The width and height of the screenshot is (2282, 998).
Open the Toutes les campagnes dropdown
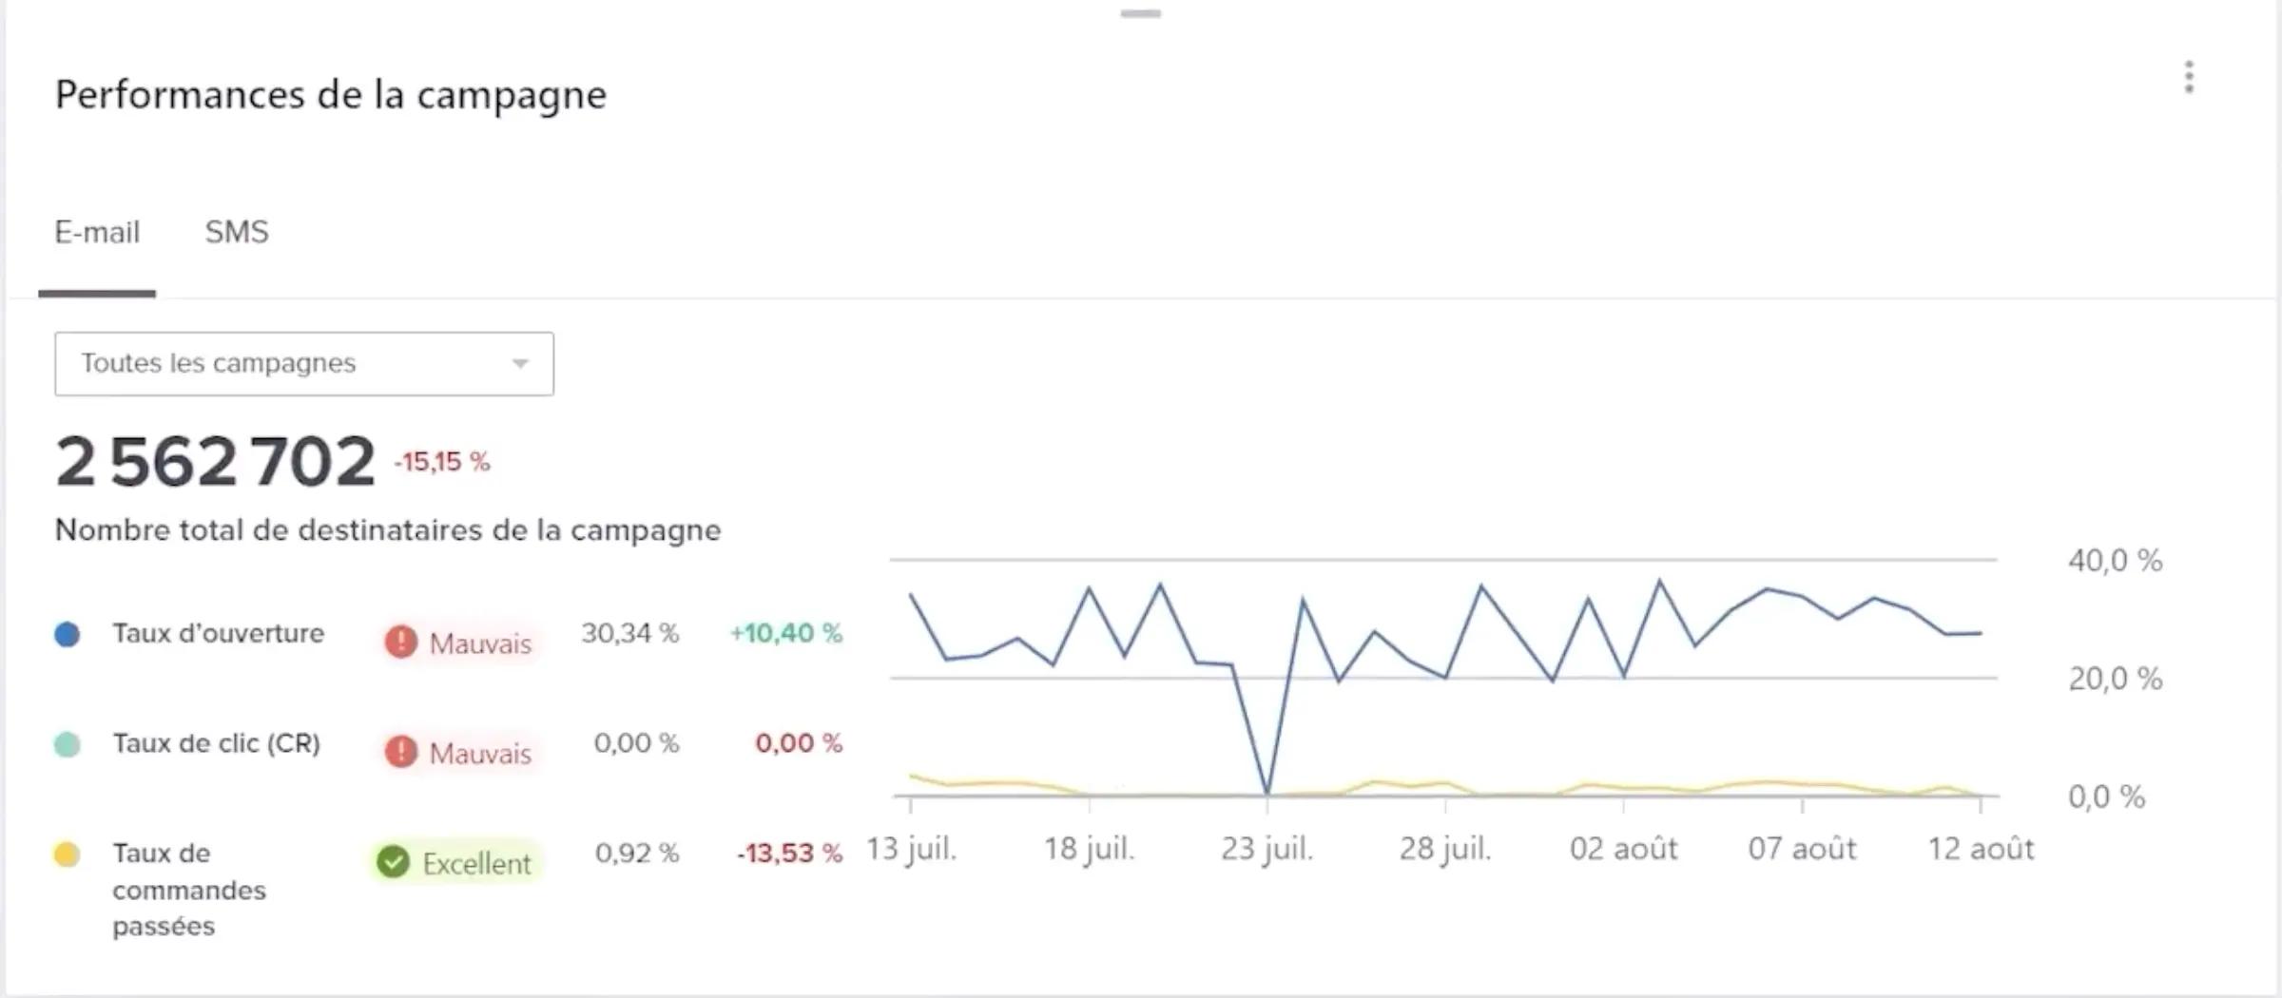click(303, 363)
